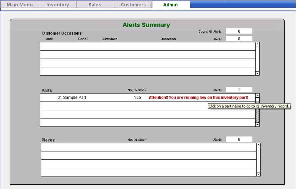Image resolution: width=296 pixels, height=189 pixels.
Task: Click the Parts list scrollbar track
Action: 258,115
